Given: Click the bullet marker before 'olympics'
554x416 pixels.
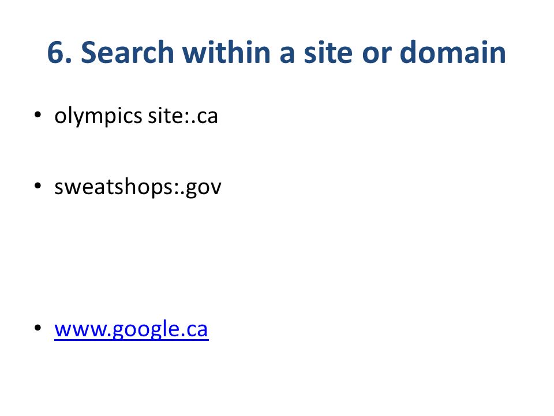Looking at the screenshot, I should click(x=38, y=114).
